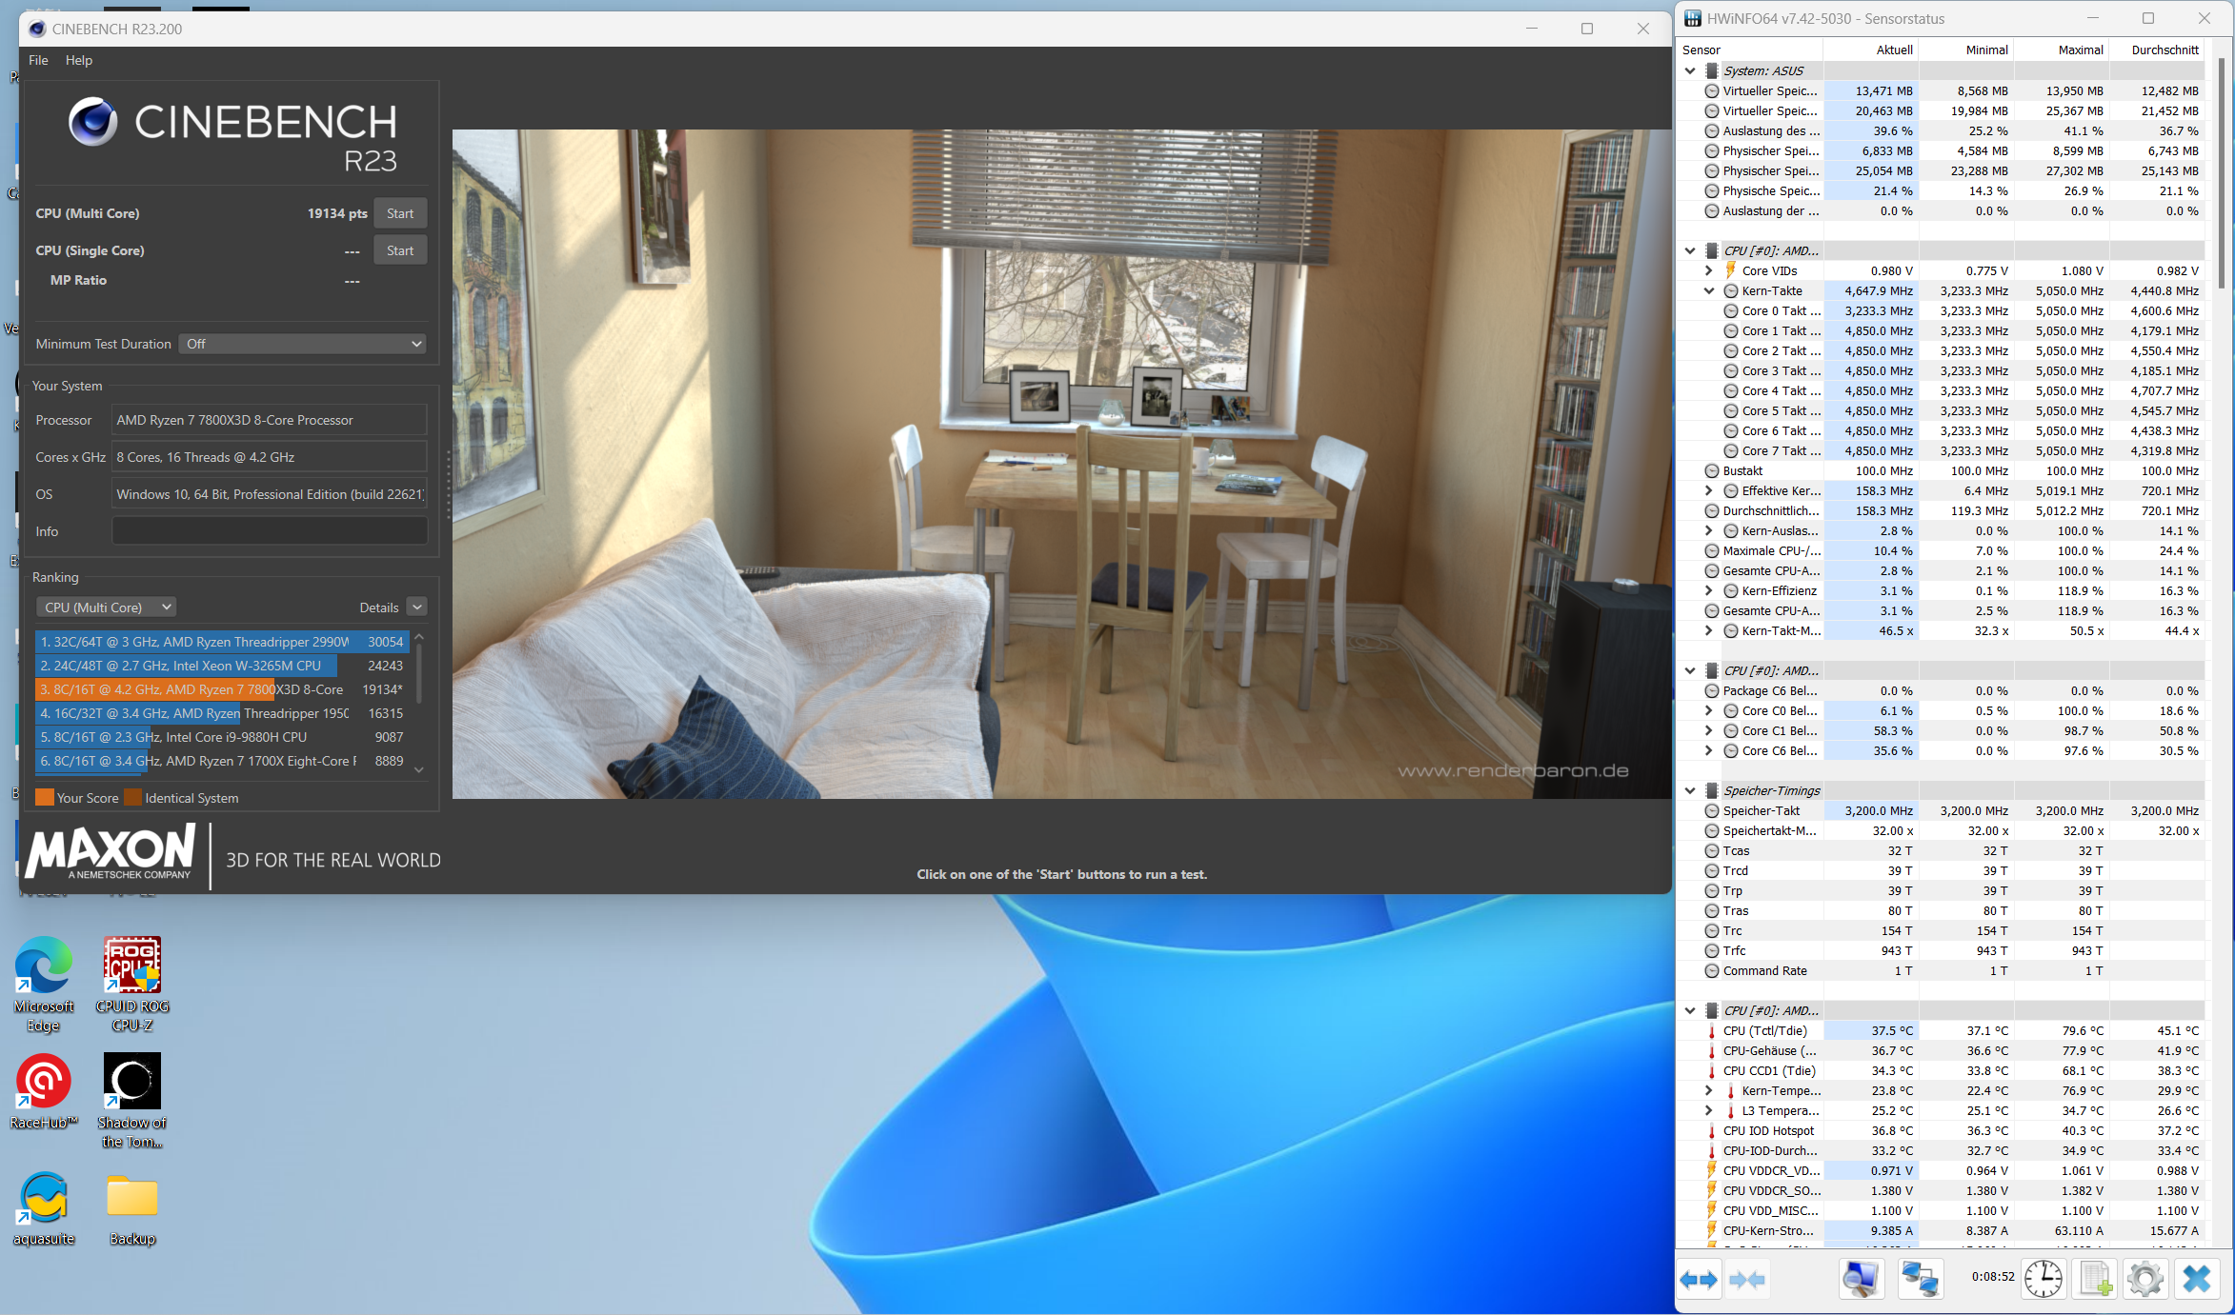Open HWiNFO monitor with magnifier icon
This screenshot has width=2235, height=1315.
tap(1861, 1279)
